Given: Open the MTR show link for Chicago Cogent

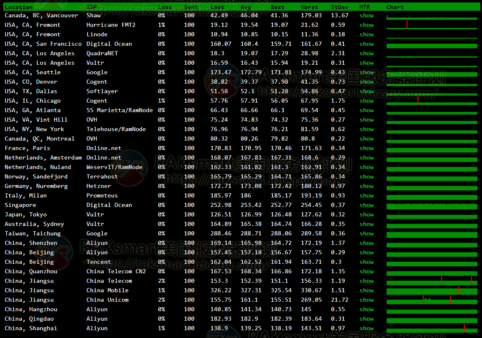Looking at the screenshot, I should pyautogui.click(x=366, y=101).
